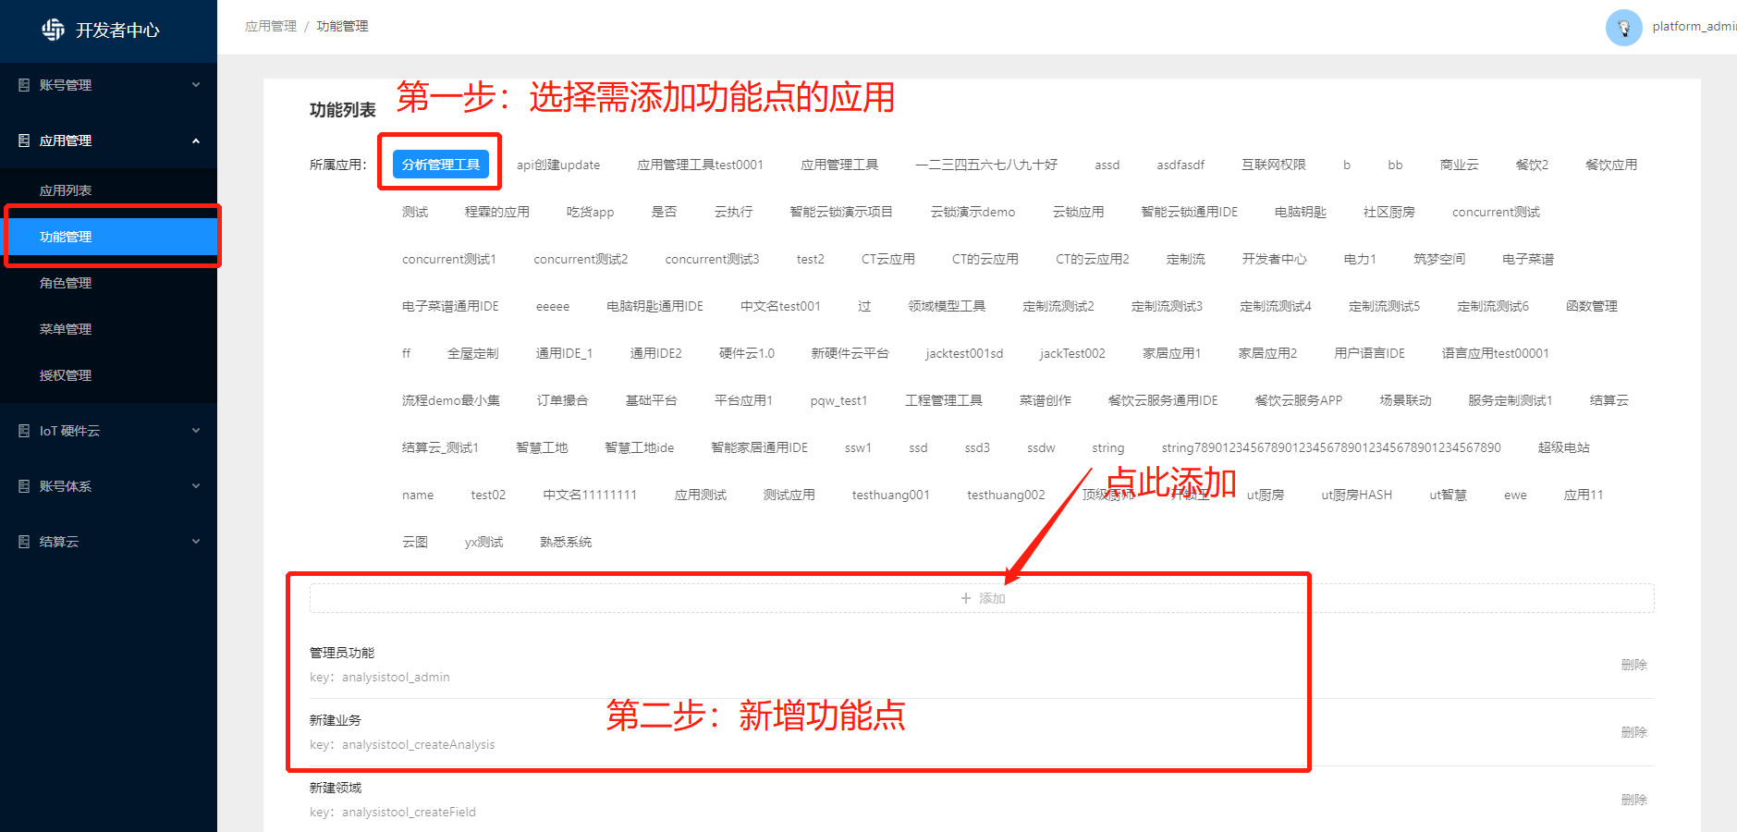Click the 结算云 sidebar icon

[24, 542]
